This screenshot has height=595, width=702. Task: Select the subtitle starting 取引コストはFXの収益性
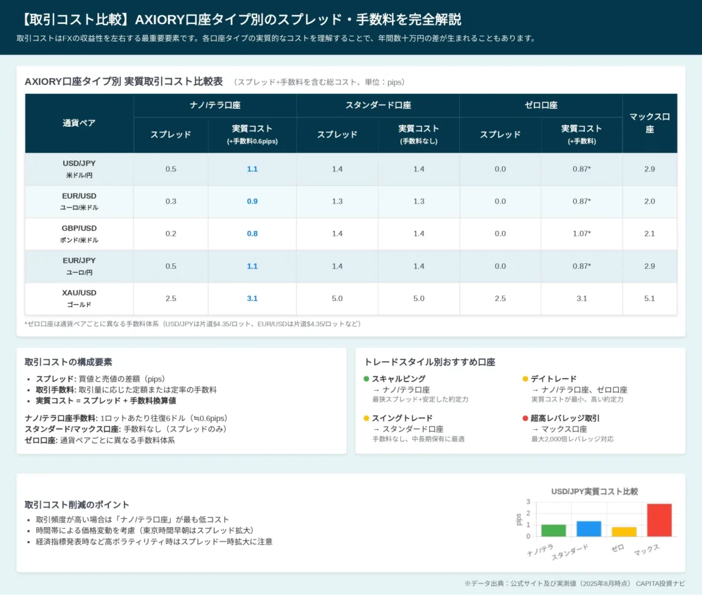point(277,38)
